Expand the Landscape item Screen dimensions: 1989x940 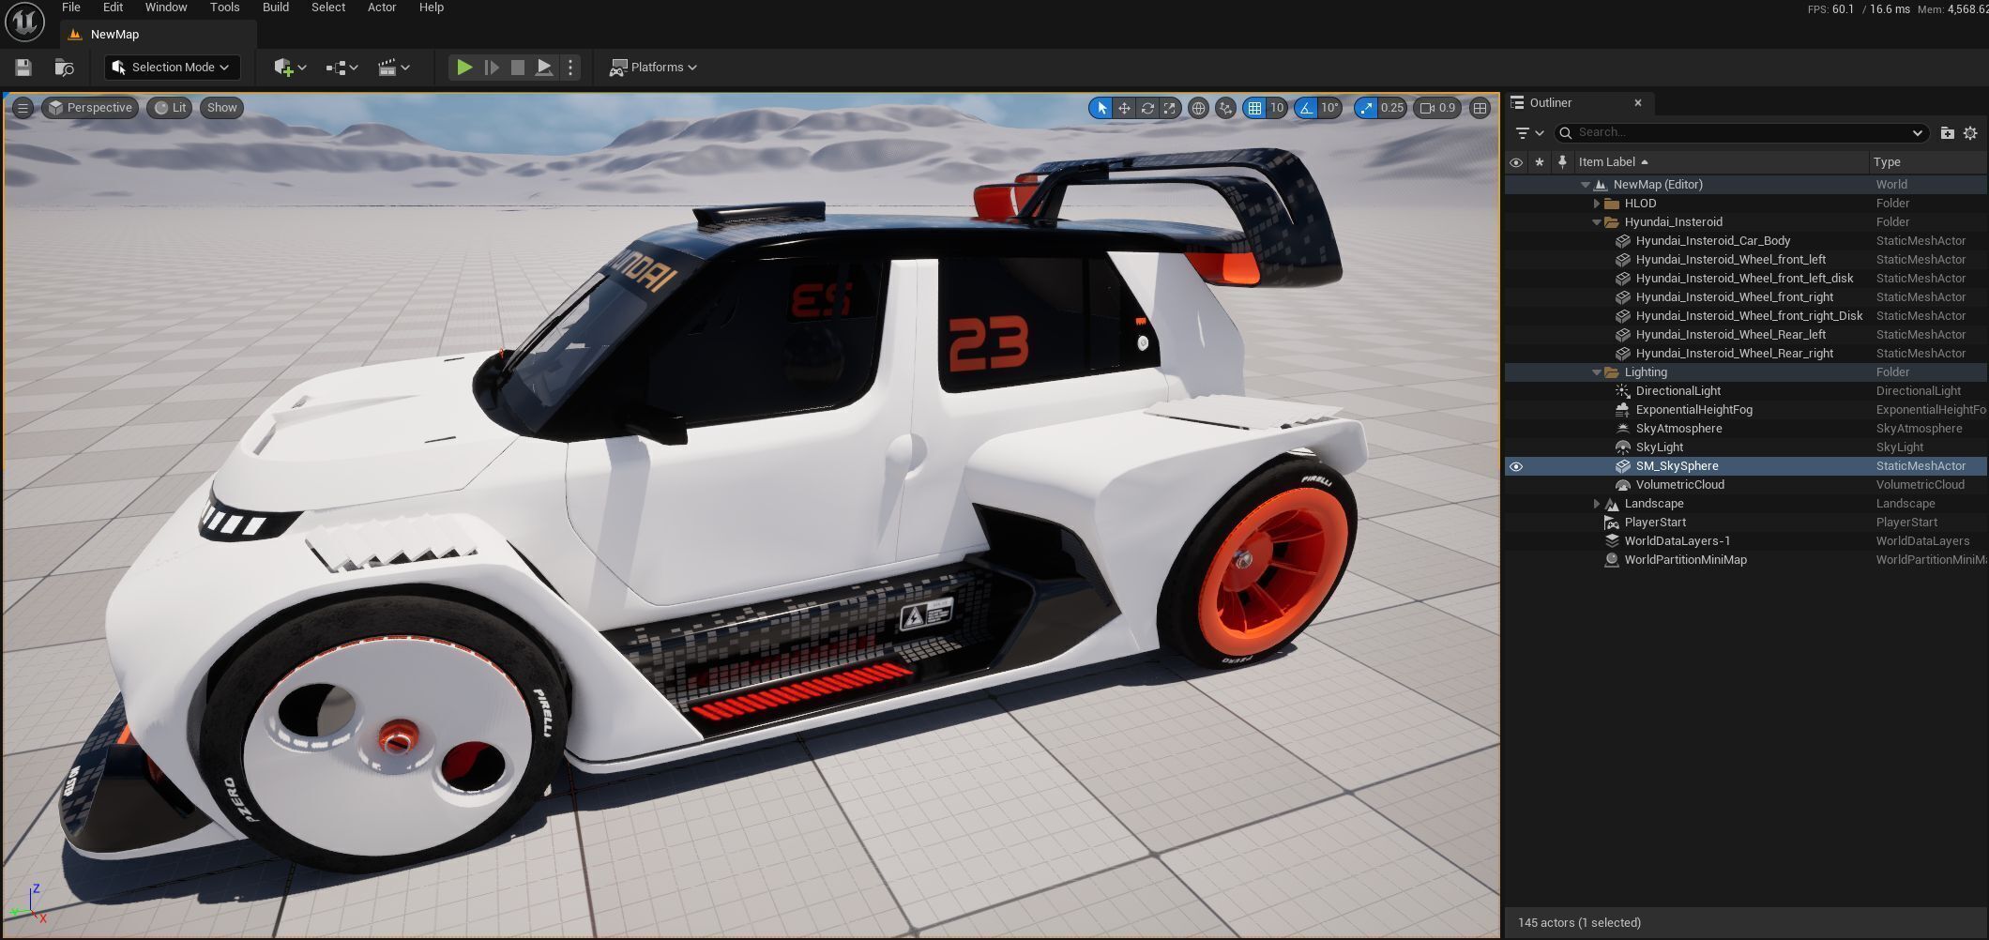tap(1597, 504)
